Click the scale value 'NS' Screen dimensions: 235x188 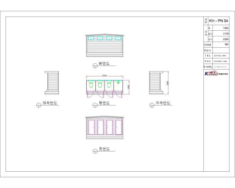[x=227, y=44]
